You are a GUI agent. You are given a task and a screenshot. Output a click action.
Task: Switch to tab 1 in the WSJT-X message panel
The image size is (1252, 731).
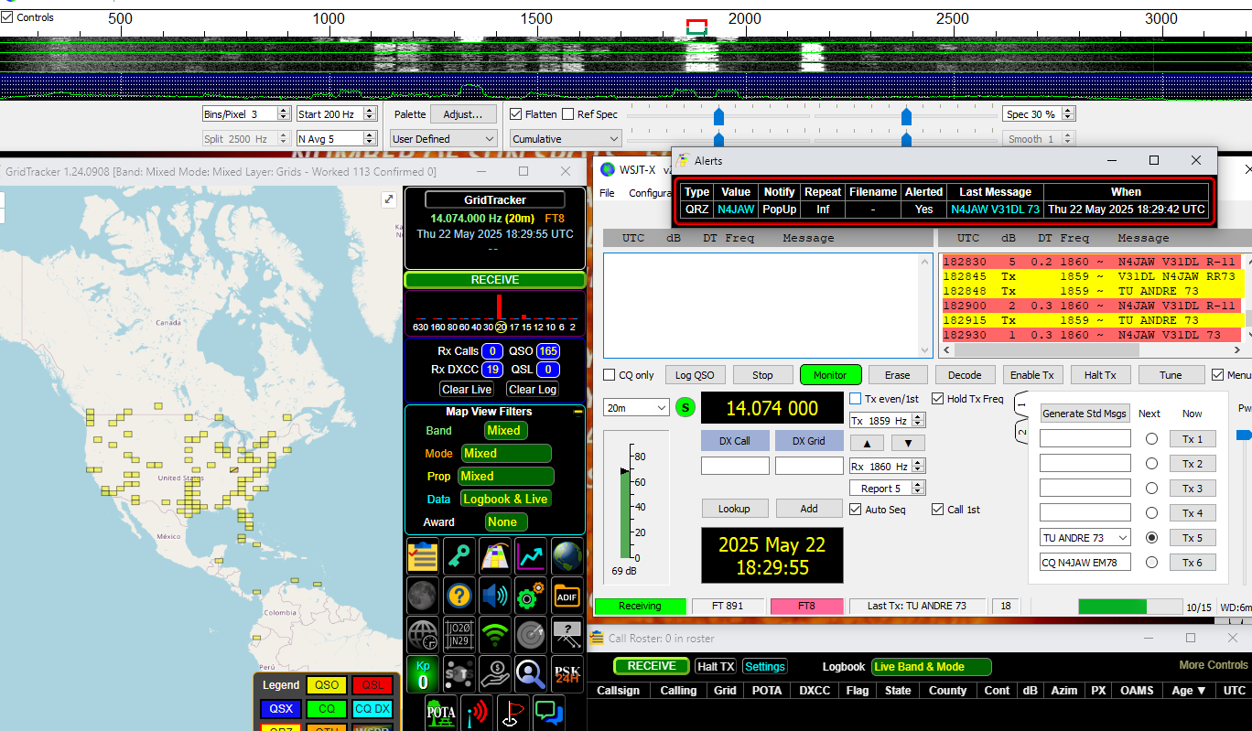[x=1022, y=403]
